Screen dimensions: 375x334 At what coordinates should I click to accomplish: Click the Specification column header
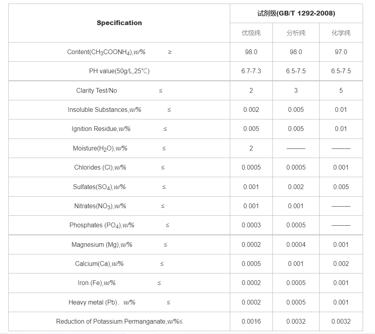click(x=119, y=23)
